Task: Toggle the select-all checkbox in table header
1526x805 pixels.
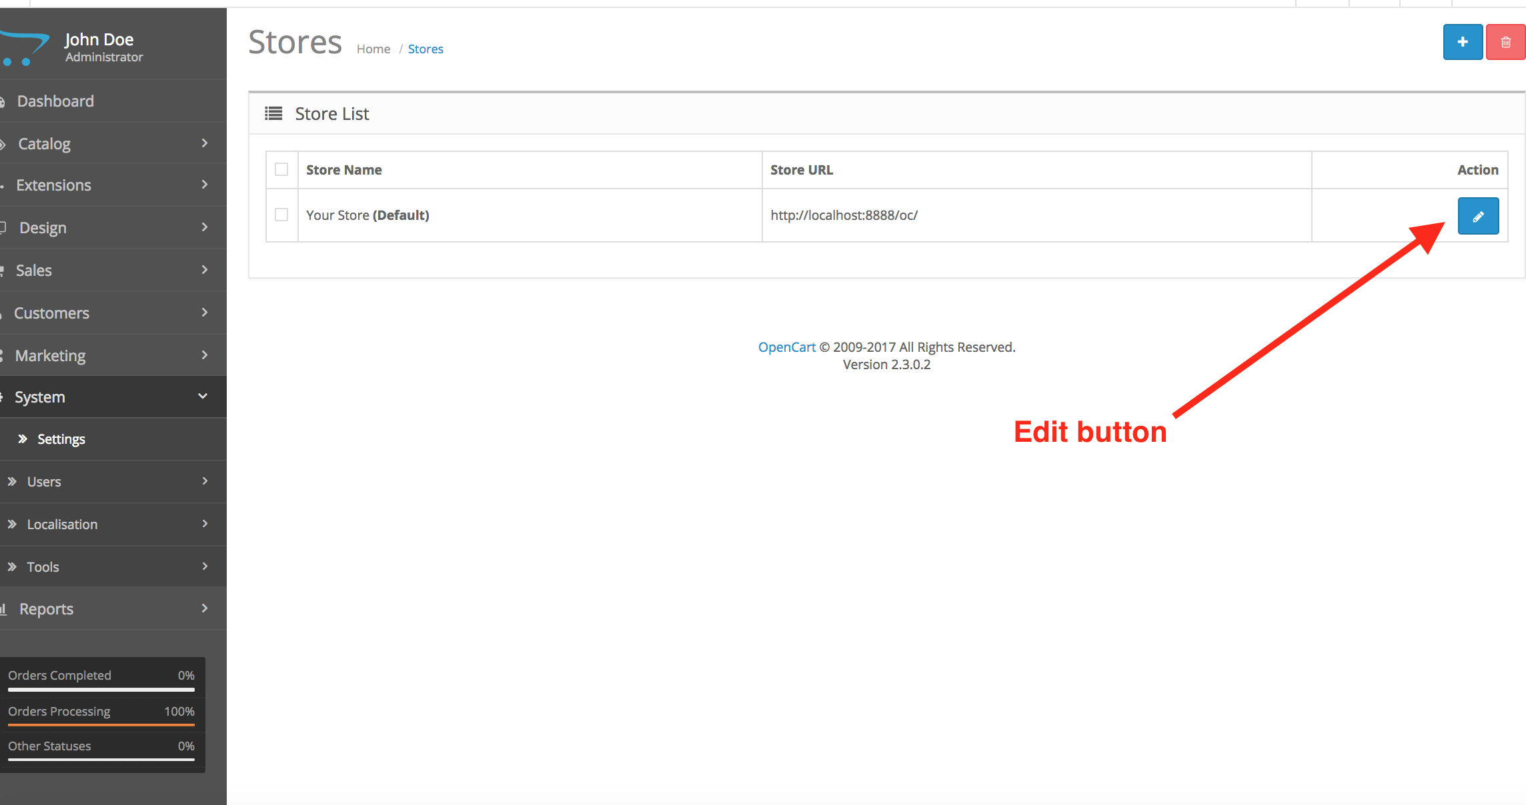Action: coord(281,169)
